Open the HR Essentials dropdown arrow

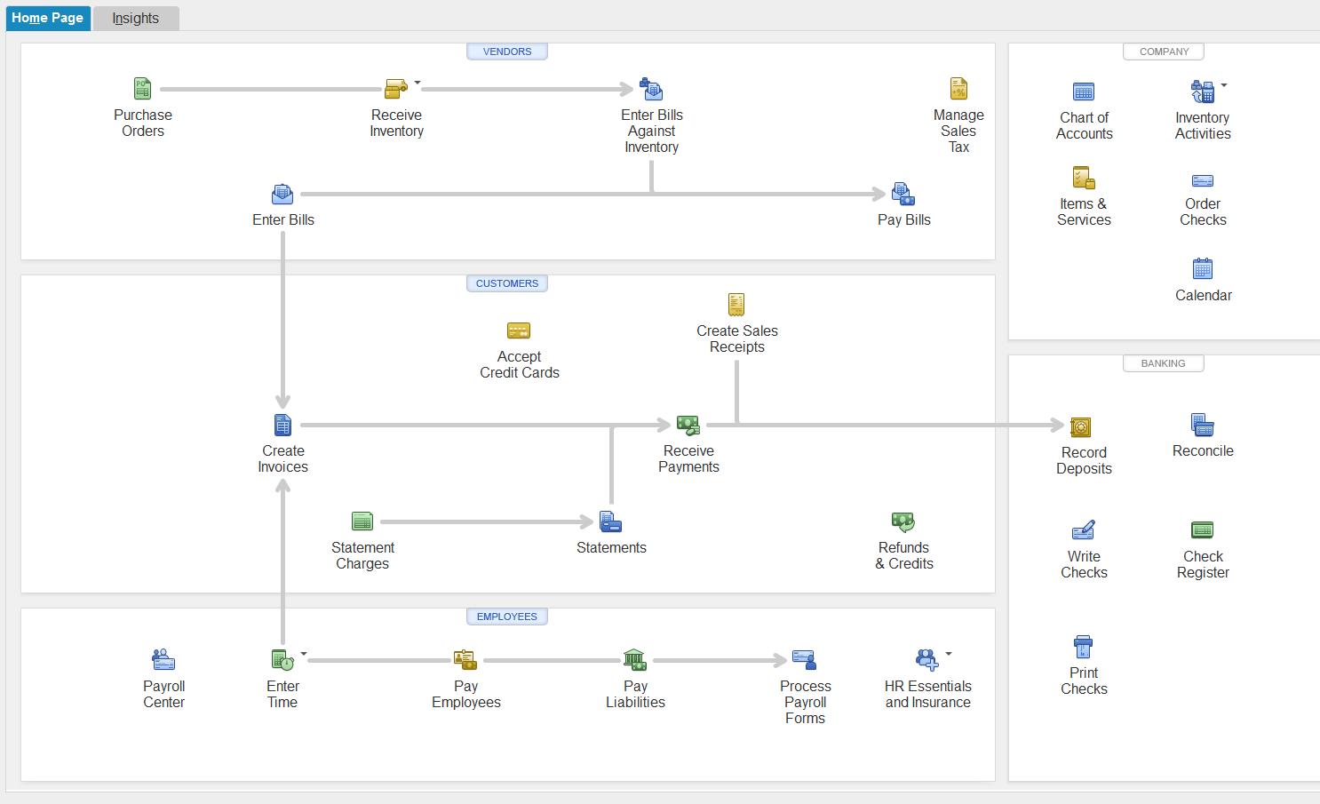point(949,655)
